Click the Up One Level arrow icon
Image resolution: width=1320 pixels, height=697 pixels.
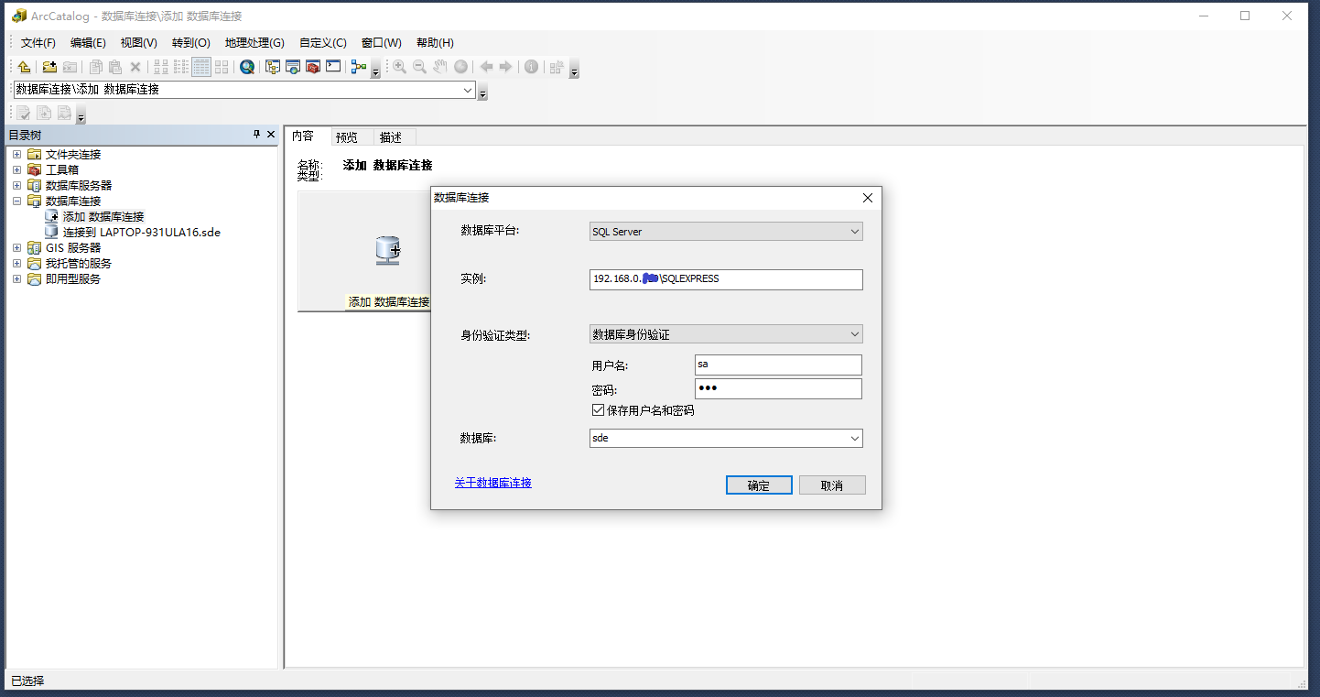coord(24,66)
